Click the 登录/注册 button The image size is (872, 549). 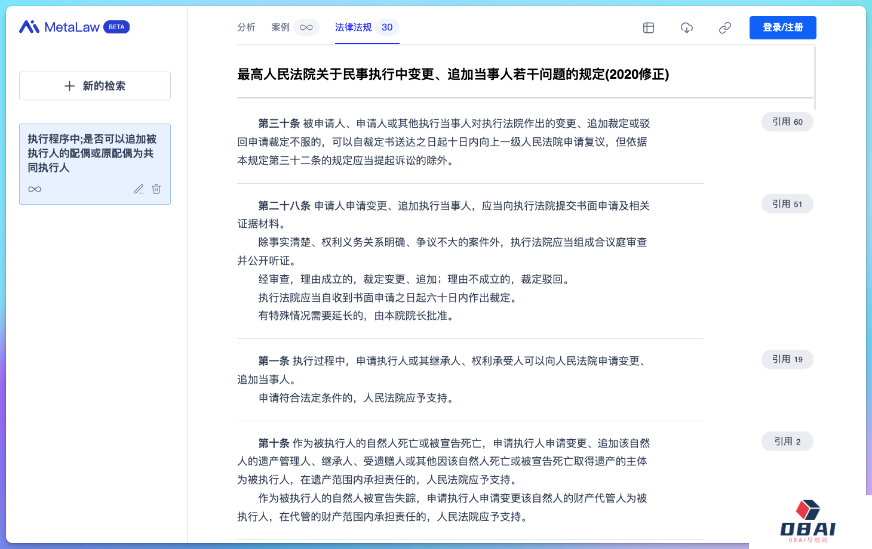782,27
